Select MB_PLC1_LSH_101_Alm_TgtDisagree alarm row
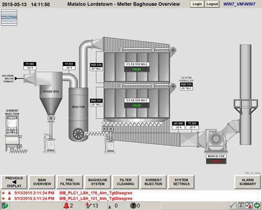262x210 pixels. point(131,198)
